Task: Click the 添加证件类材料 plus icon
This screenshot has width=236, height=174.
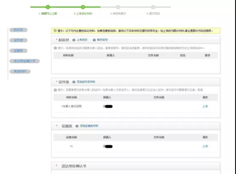Action: [74, 82]
